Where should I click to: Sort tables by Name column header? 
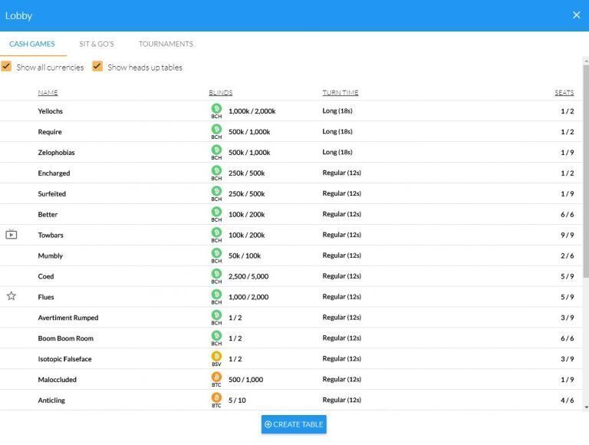pos(48,93)
